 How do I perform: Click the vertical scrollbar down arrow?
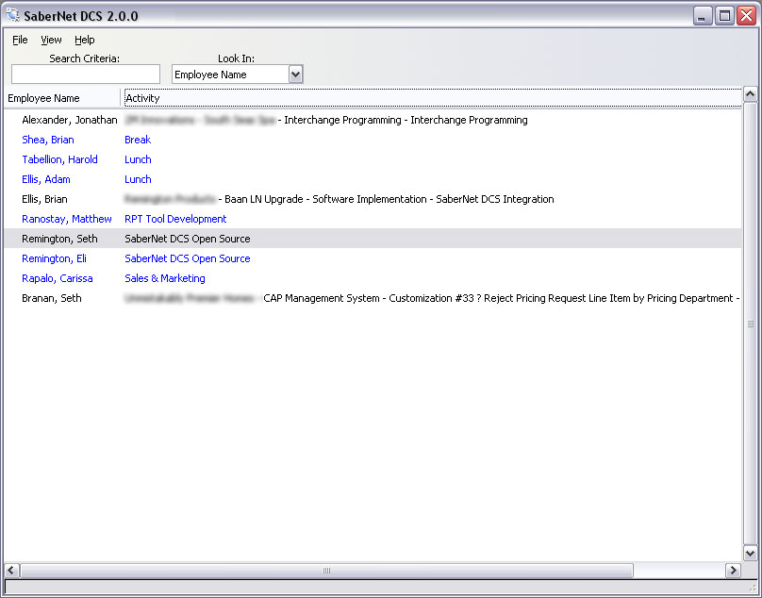coord(751,554)
